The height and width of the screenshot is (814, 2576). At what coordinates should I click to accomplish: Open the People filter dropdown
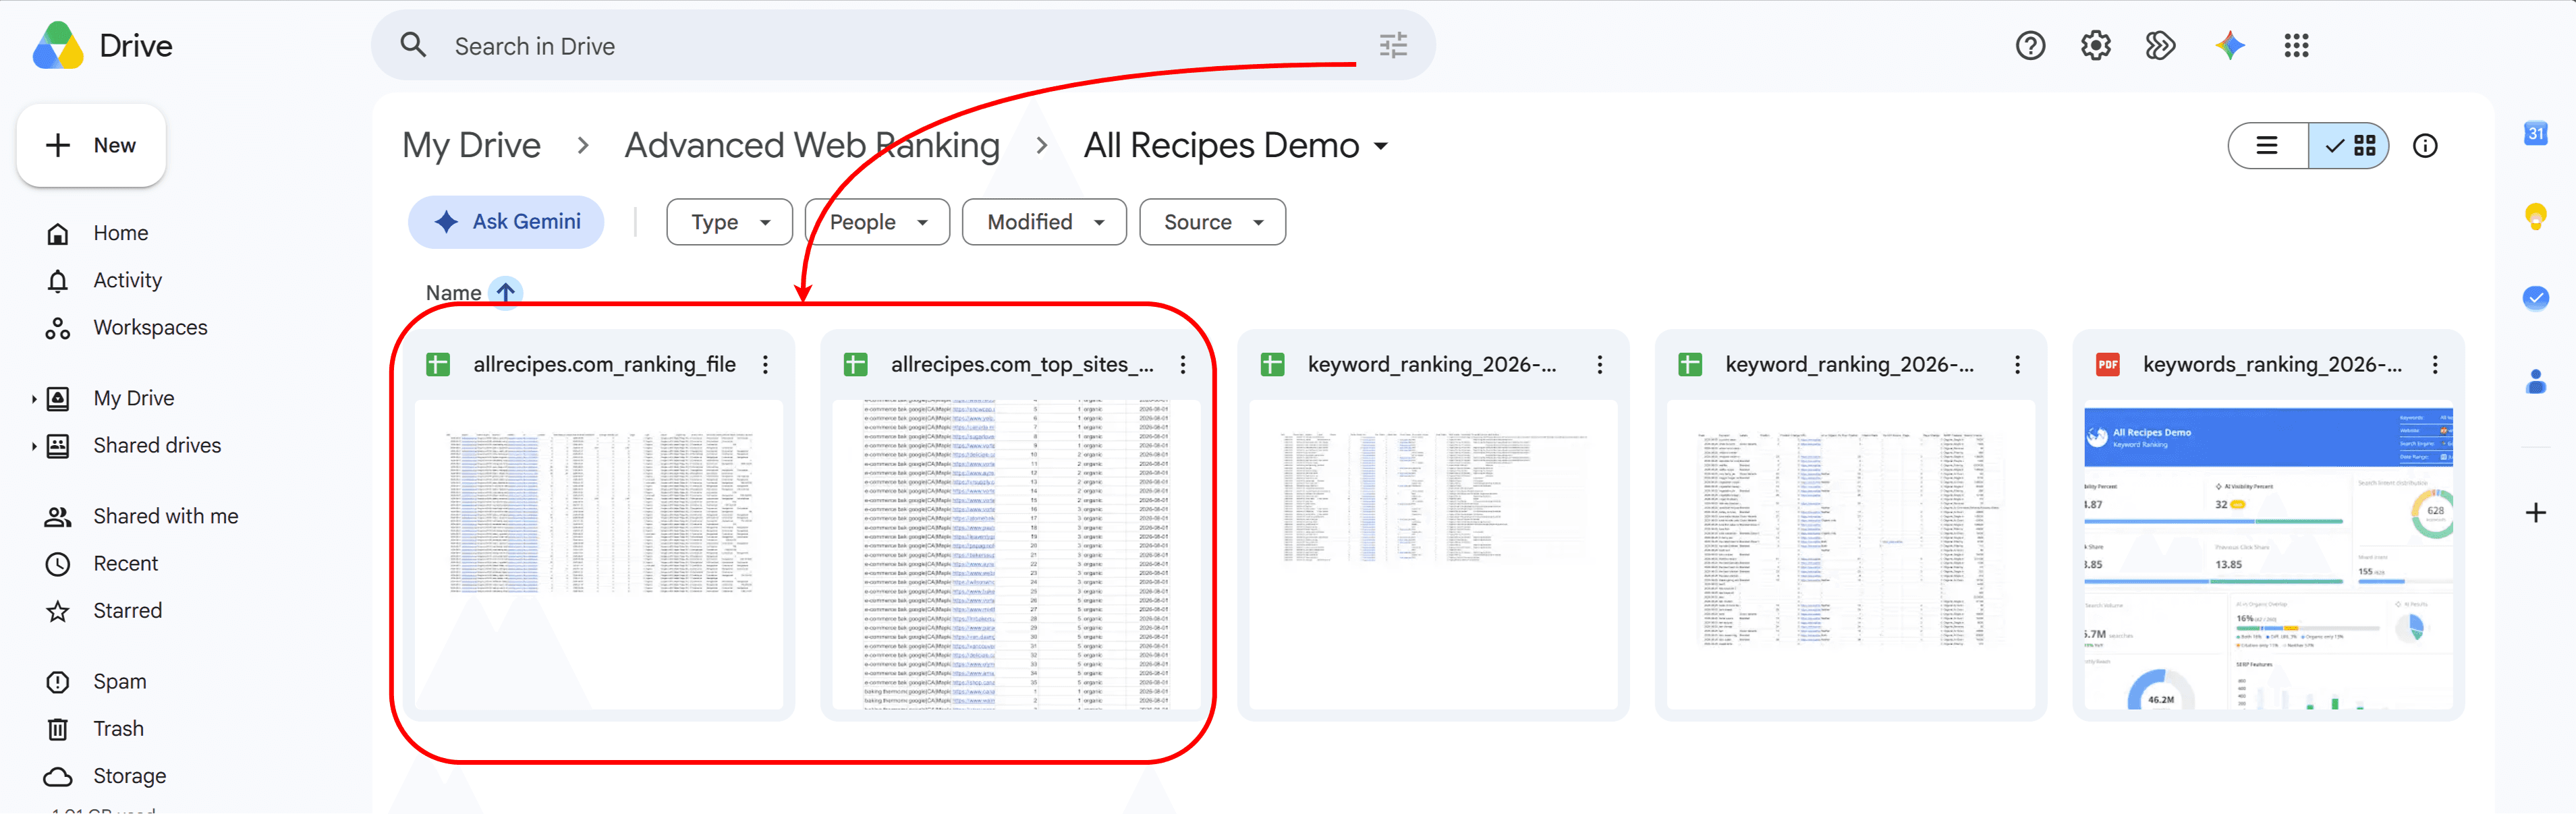tap(877, 222)
